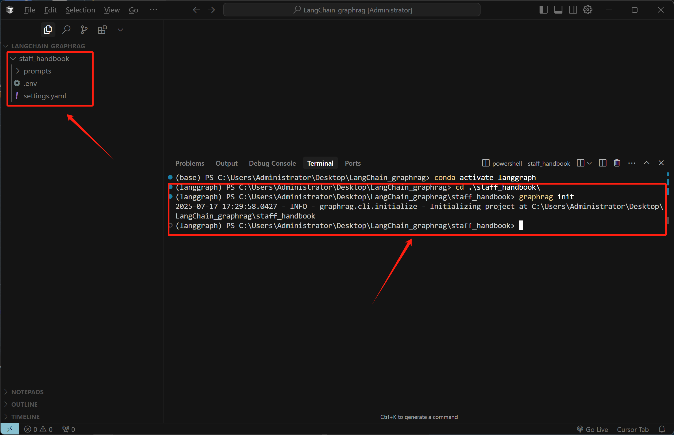
Task: Open the Search view icon
Action: click(x=66, y=30)
